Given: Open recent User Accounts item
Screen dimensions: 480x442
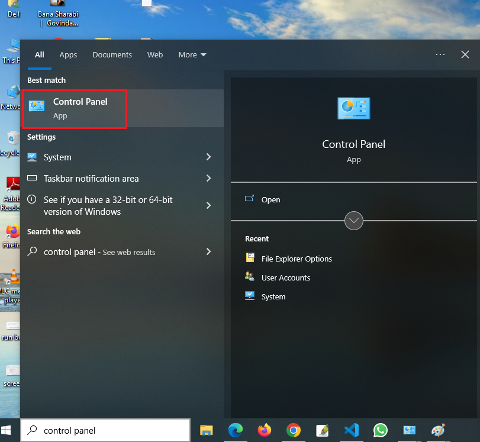Looking at the screenshot, I should coord(278,278).
